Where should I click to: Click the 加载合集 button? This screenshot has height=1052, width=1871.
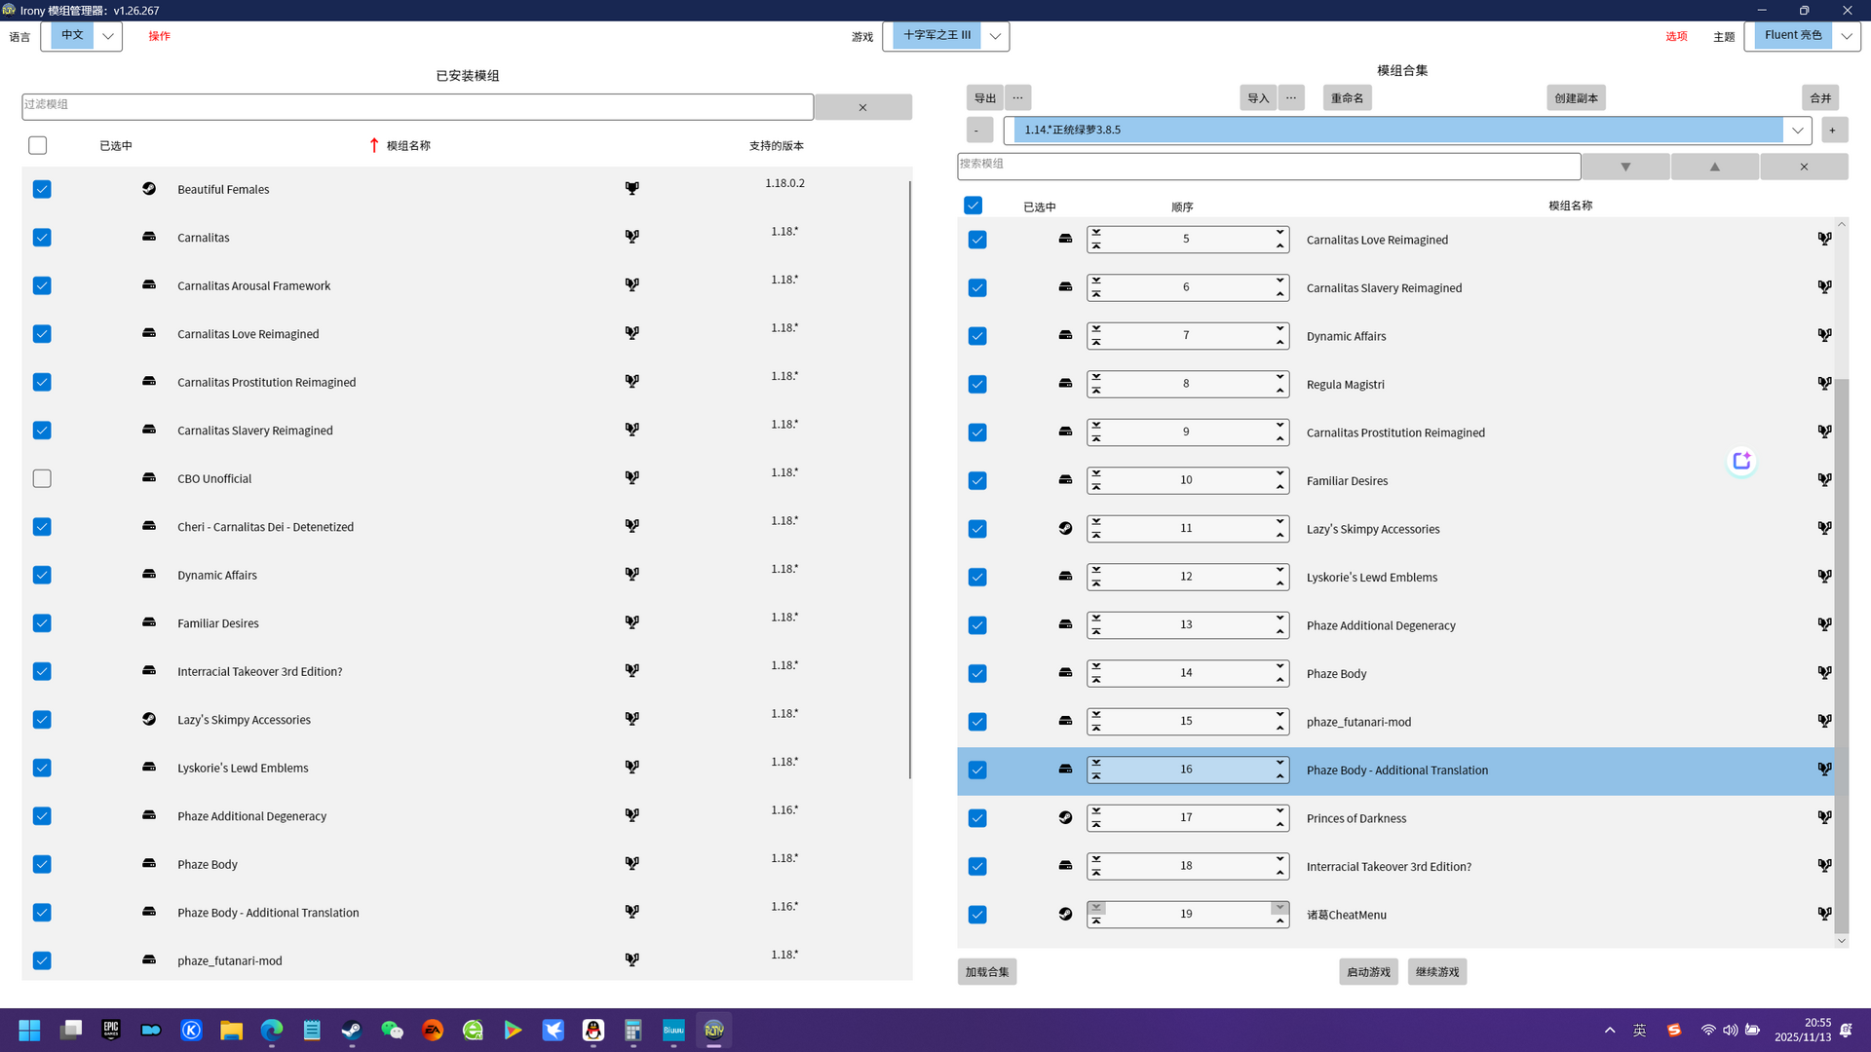[x=987, y=971]
